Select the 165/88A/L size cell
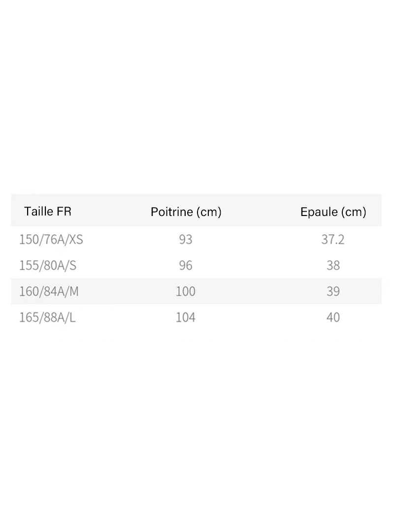Screen dimensions: 394x524 (x=47, y=317)
